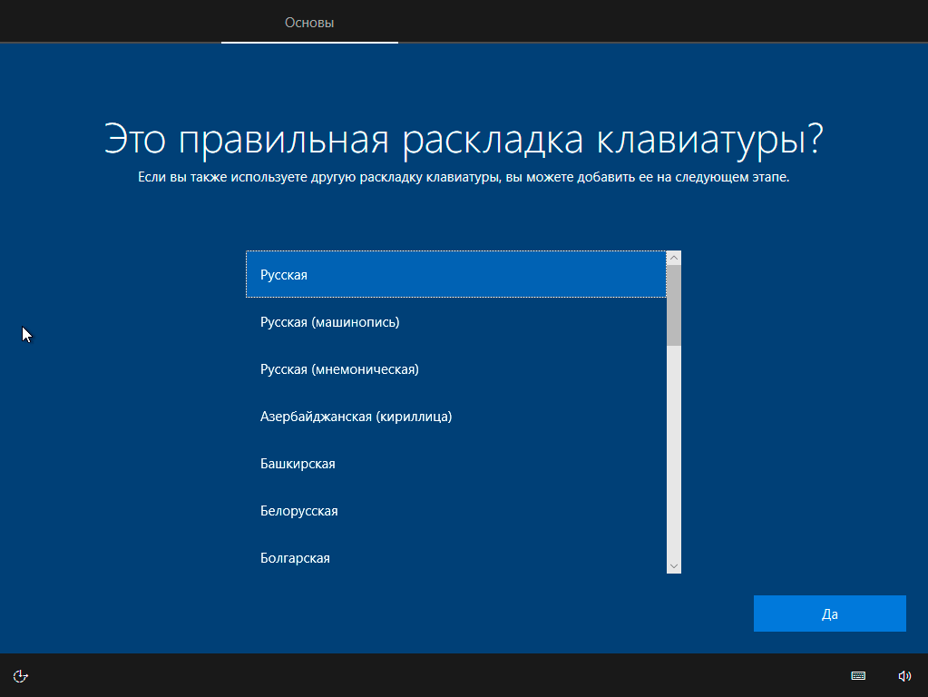Click the volume speaker icon

tap(904, 675)
